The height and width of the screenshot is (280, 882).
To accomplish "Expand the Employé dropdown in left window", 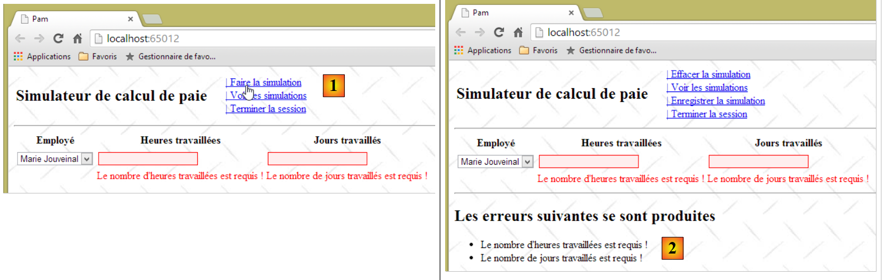I will [x=86, y=159].
